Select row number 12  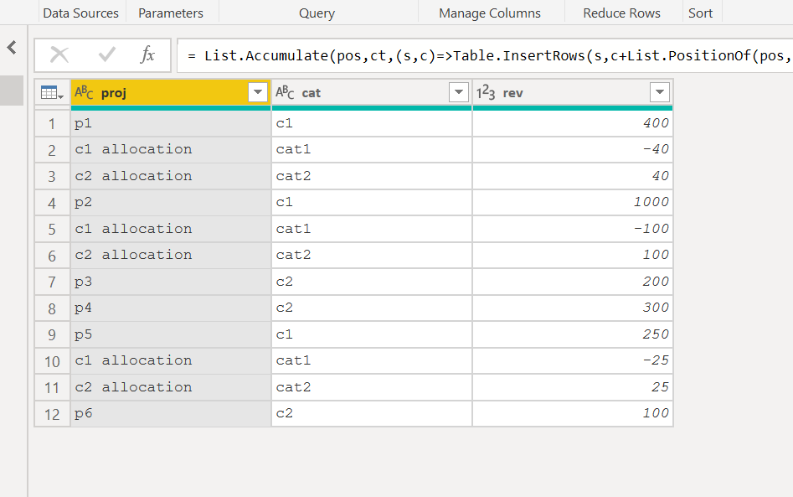52,414
